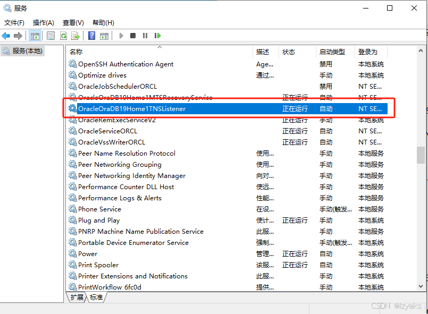Click the gear icon of Phone Service
This screenshot has height=314, width=428.
[73, 209]
